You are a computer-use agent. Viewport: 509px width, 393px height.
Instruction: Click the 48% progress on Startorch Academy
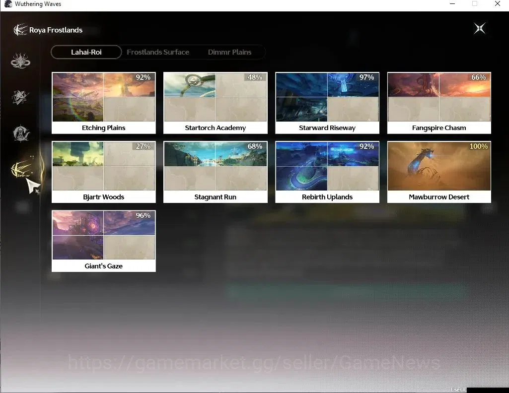click(255, 77)
